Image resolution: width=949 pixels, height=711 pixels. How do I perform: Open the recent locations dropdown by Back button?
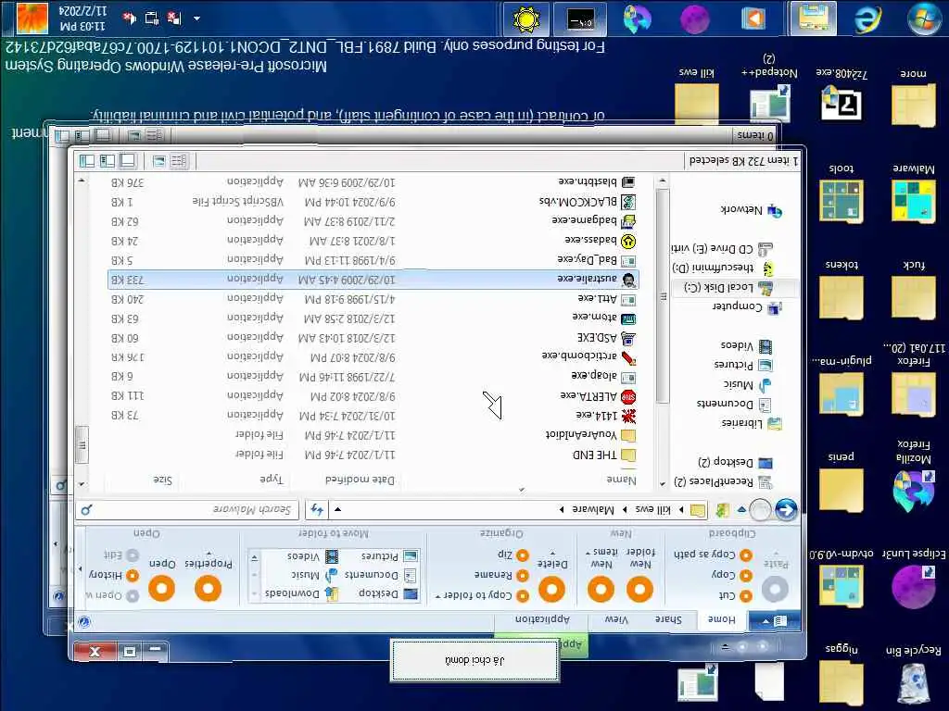coord(741,510)
